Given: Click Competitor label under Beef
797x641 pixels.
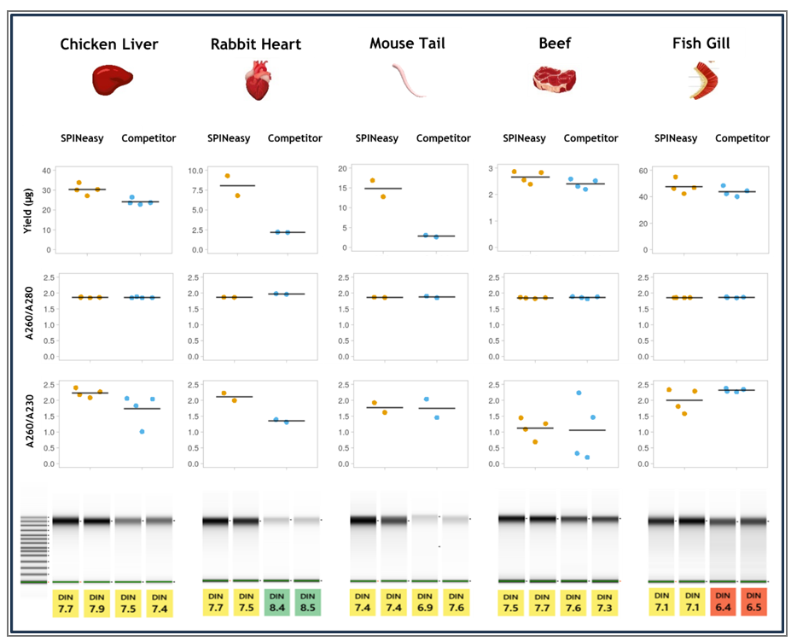Looking at the screenshot, I should tap(590, 138).
